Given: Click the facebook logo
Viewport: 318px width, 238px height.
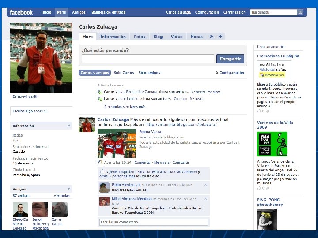Looking at the screenshot, I should pyautogui.click(x=21, y=12).
